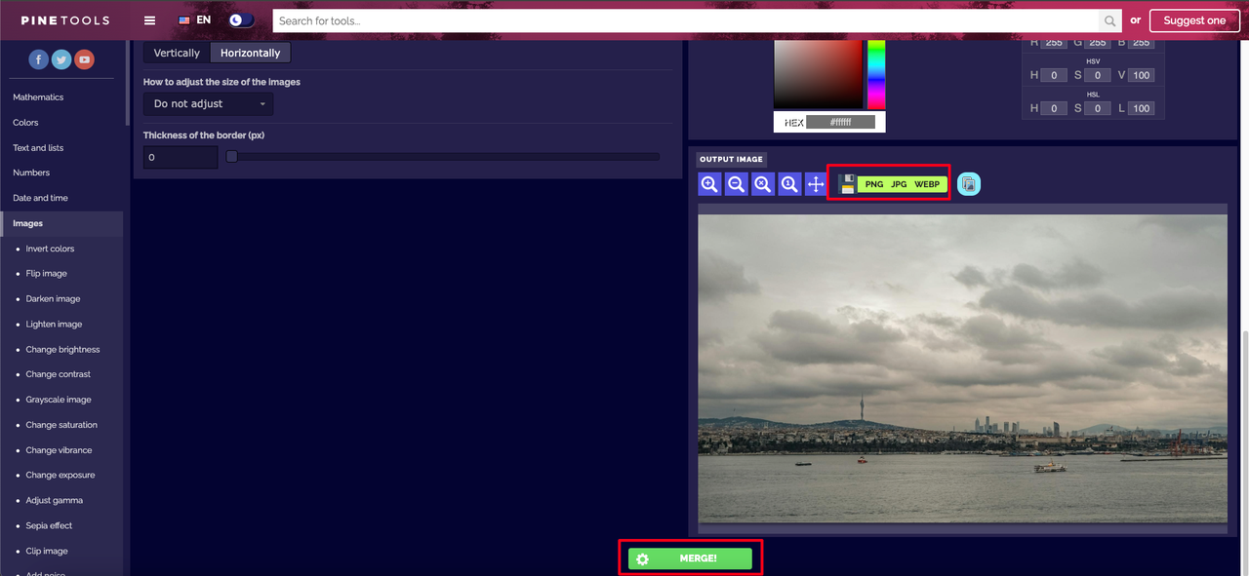Zoom in on the output image
1249x576 pixels.
coord(709,183)
